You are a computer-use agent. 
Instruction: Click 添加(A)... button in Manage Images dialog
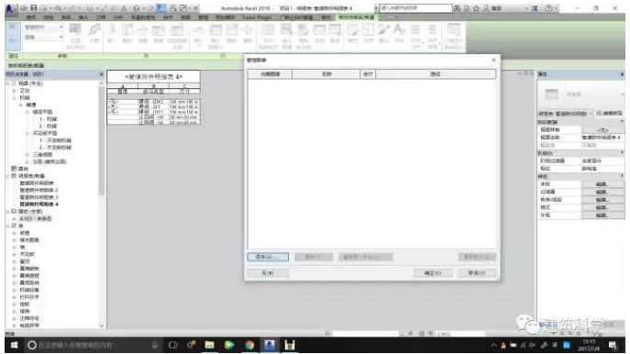pos(268,257)
